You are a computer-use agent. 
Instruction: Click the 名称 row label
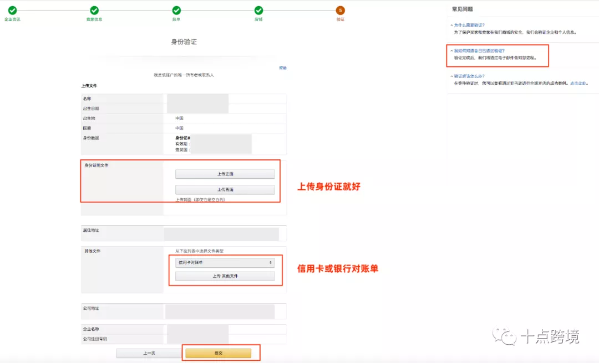(87, 98)
